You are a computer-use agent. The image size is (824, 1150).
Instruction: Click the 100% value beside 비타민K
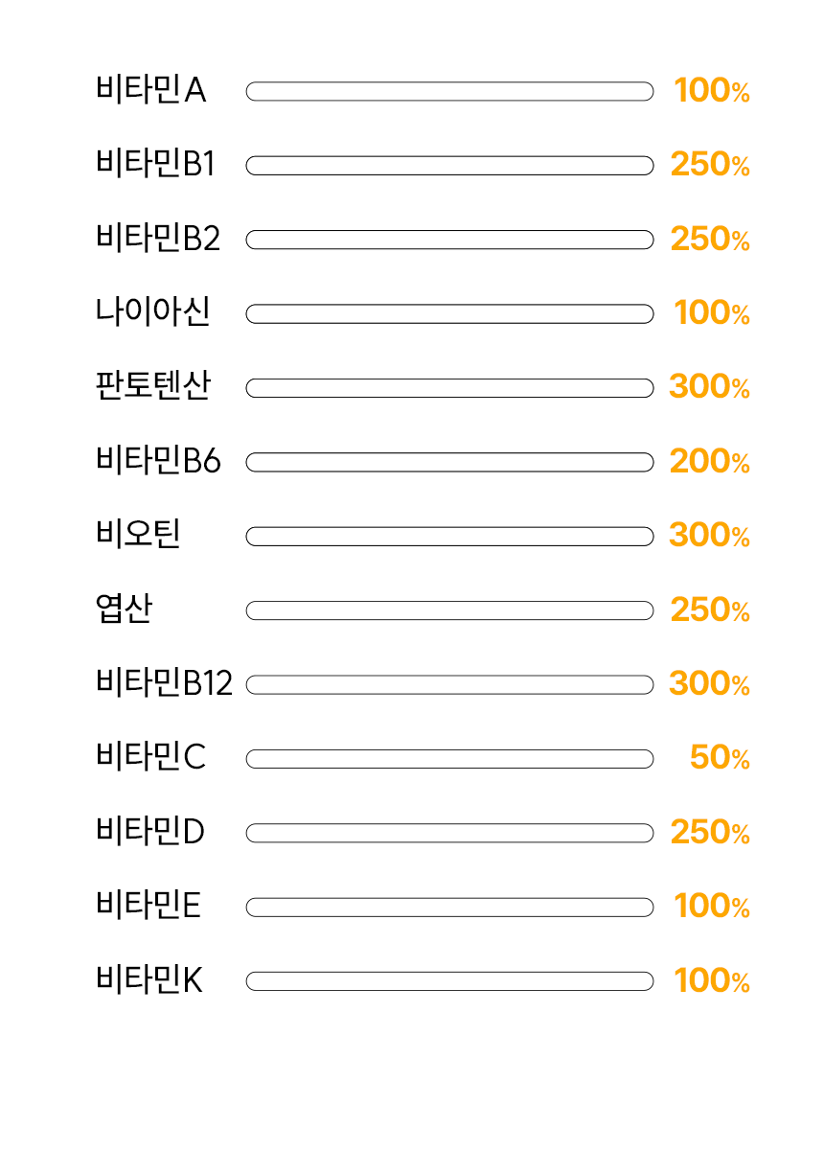pos(712,980)
